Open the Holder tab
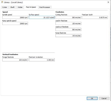 (x=20, y=7)
